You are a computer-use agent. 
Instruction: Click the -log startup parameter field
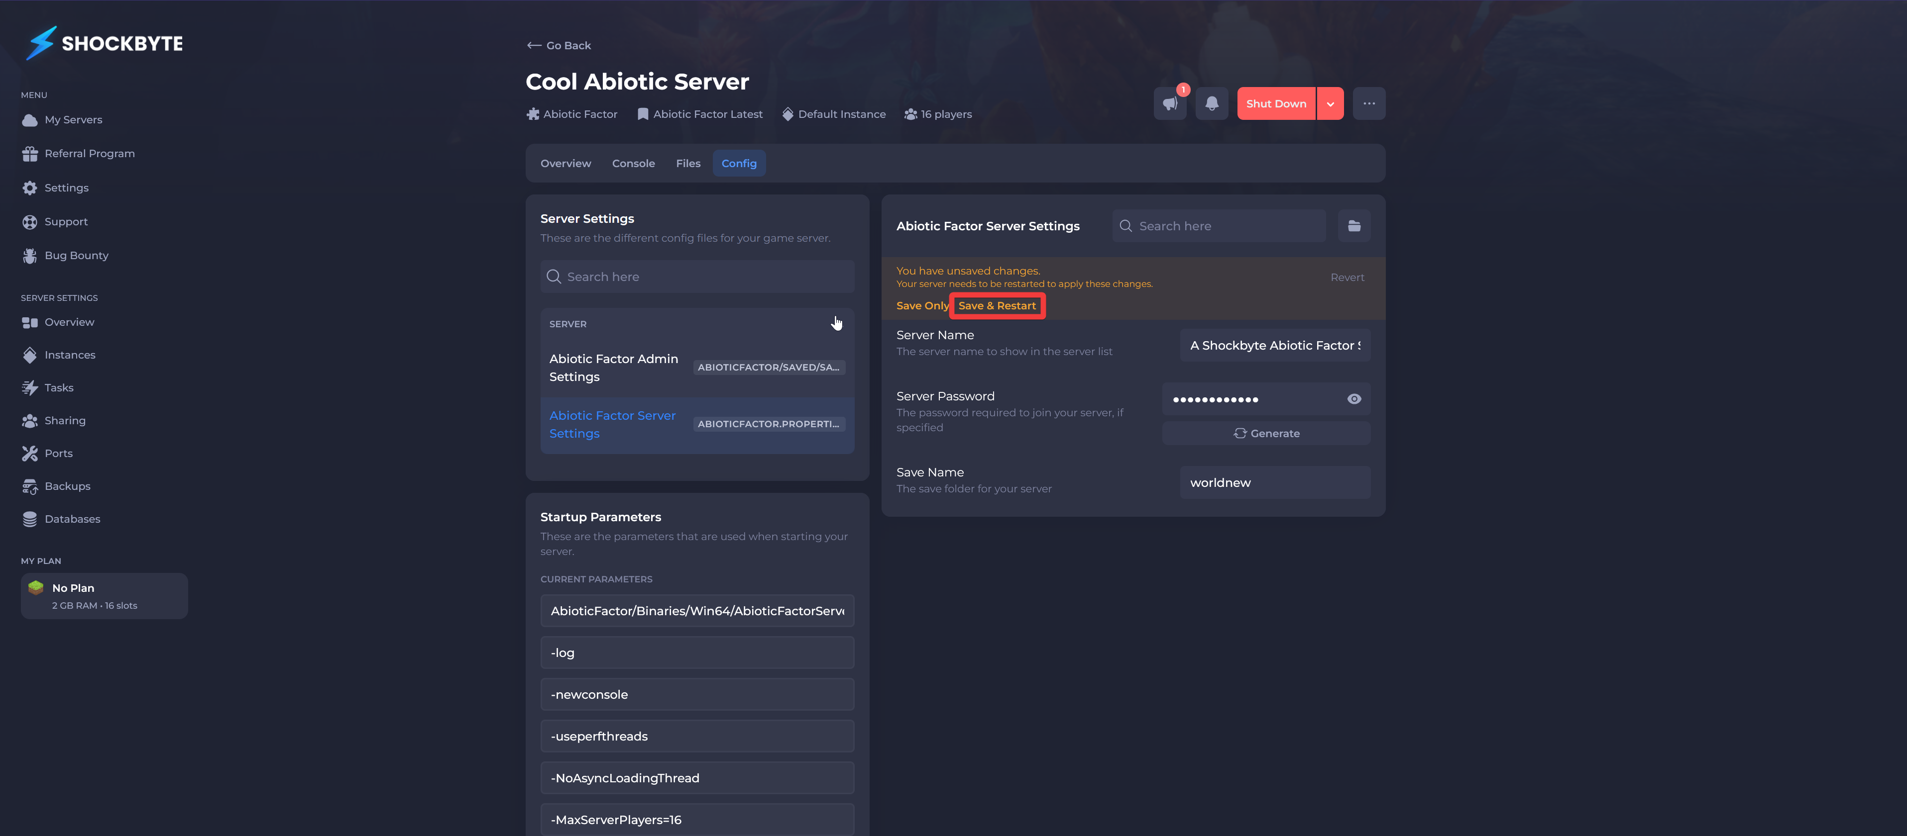point(697,652)
